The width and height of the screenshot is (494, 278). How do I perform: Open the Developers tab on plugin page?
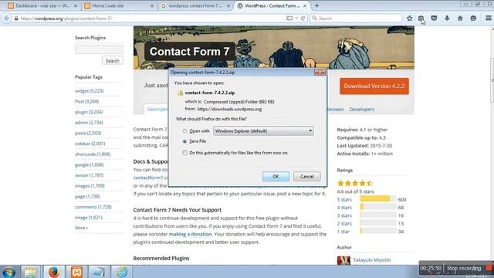click(x=362, y=110)
